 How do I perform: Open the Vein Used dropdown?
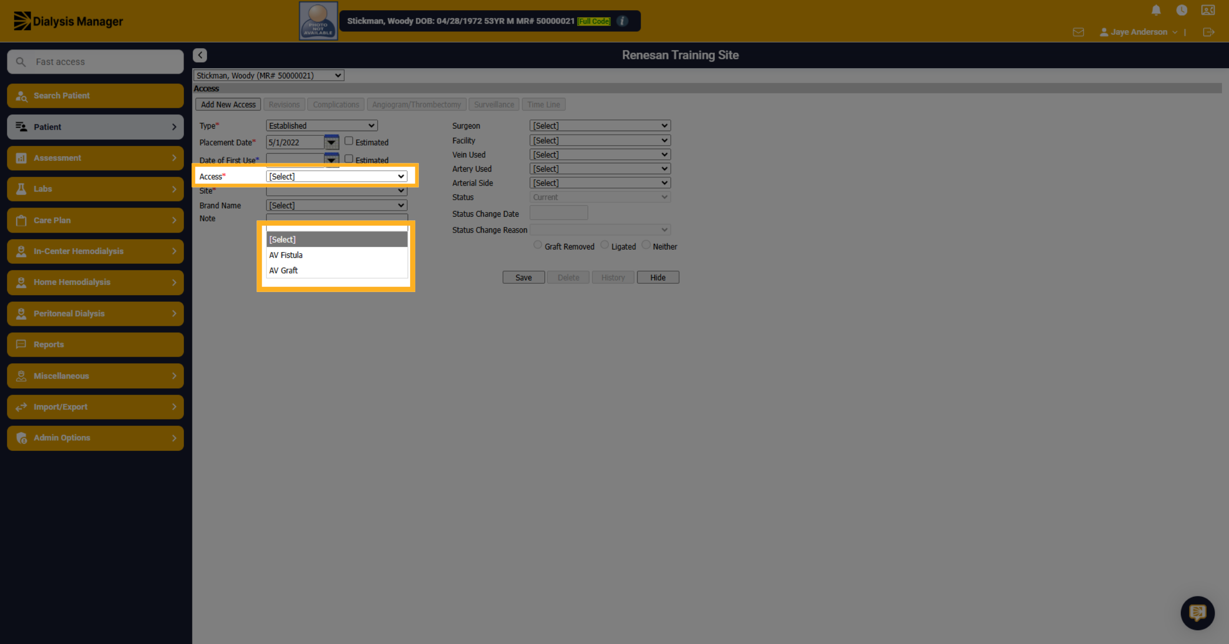pyautogui.click(x=600, y=155)
